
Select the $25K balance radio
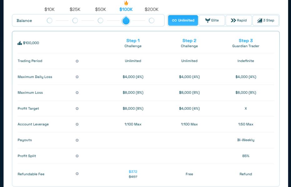tap(75, 21)
